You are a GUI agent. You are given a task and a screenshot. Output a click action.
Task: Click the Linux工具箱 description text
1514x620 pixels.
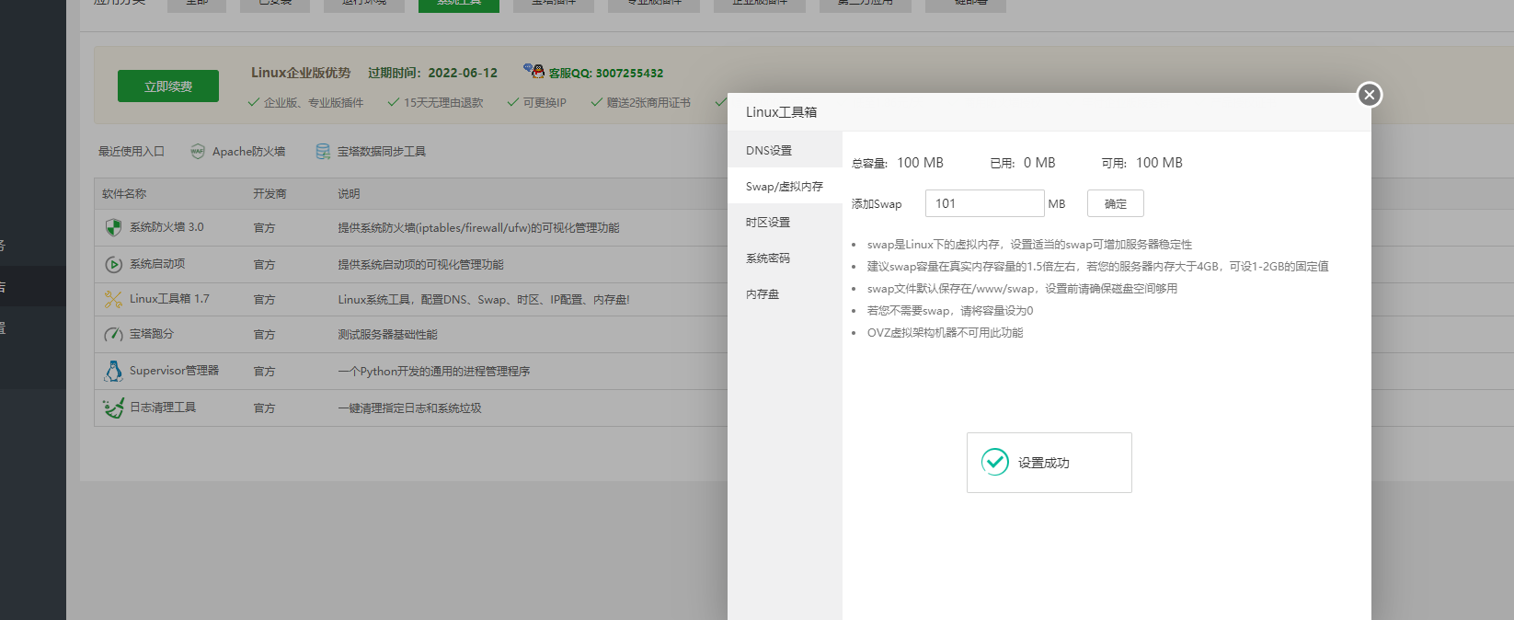coord(484,299)
